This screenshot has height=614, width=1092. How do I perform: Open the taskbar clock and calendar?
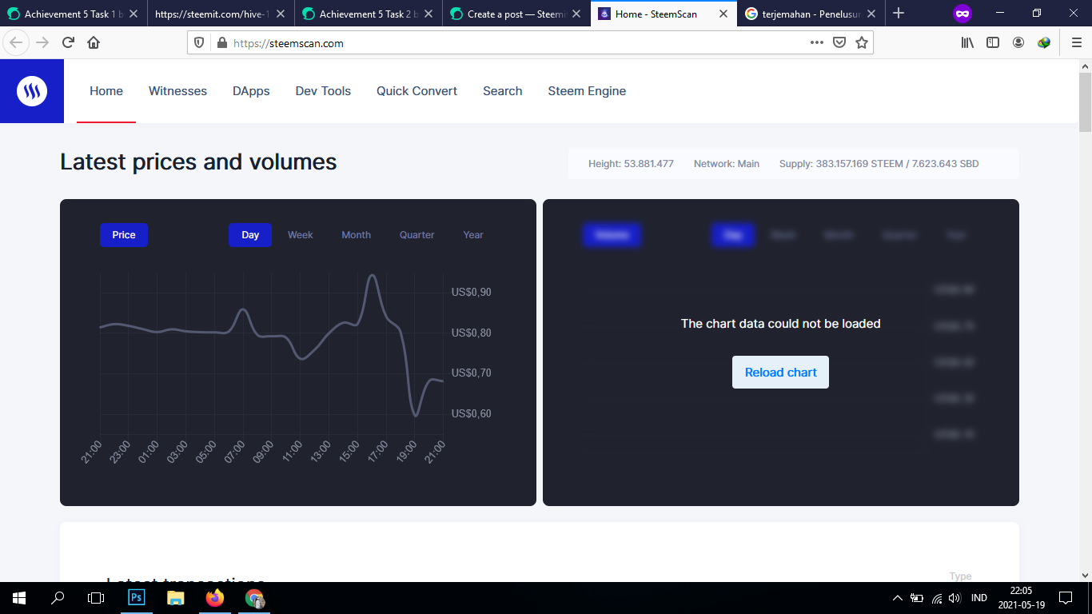pyautogui.click(x=1021, y=598)
